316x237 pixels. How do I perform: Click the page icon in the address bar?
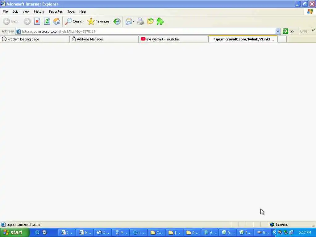pos(18,31)
